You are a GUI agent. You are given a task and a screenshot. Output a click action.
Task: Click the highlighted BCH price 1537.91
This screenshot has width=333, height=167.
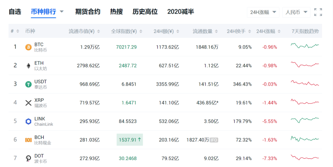pos(130,140)
